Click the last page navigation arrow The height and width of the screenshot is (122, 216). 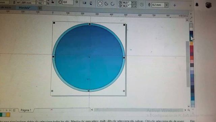[x=10, y=110]
